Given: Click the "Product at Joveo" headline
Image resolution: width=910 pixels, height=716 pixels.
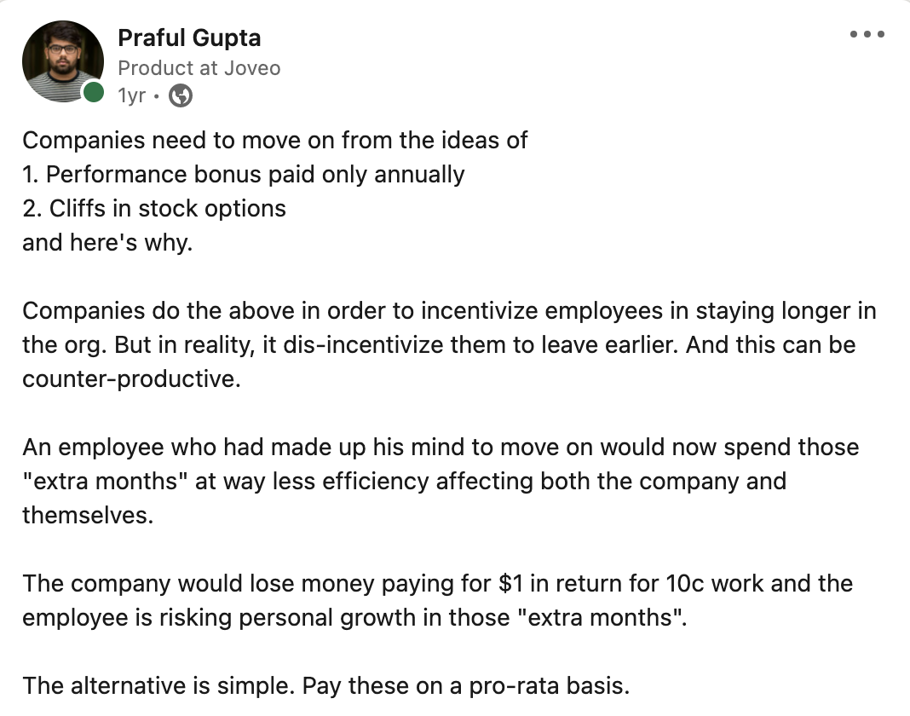Looking at the screenshot, I should [x=199, y=68].
